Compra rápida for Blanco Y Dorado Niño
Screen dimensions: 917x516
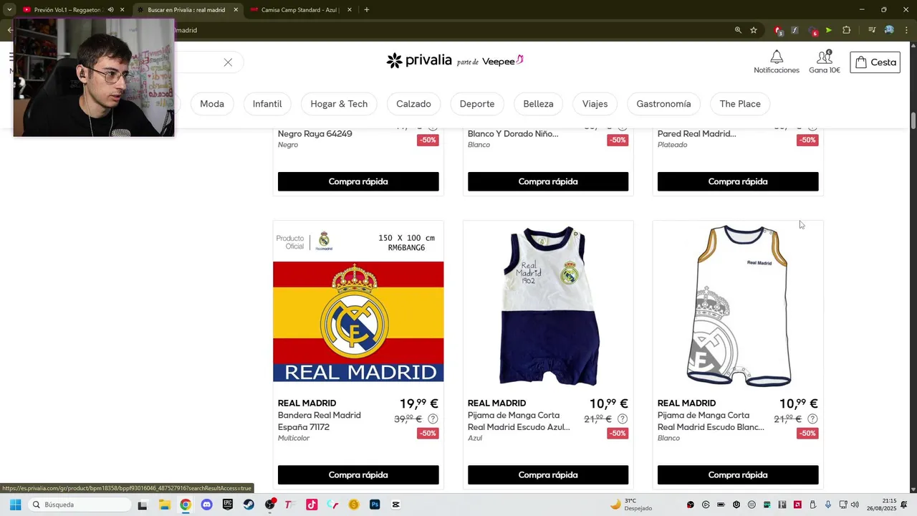click(548, 181)
